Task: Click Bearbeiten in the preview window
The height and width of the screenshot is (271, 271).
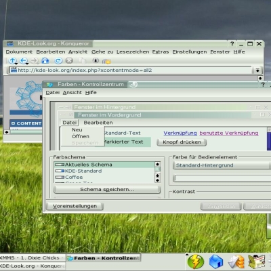Action: (x=98, y=123)
